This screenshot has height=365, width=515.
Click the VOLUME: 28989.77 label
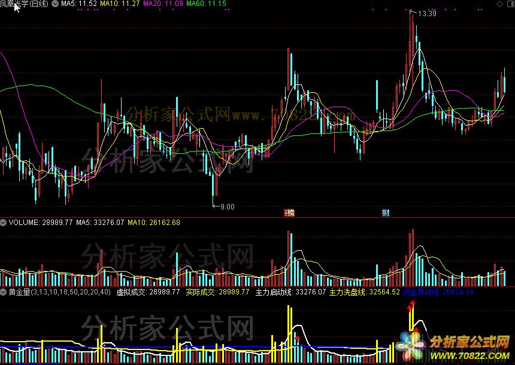41,223
